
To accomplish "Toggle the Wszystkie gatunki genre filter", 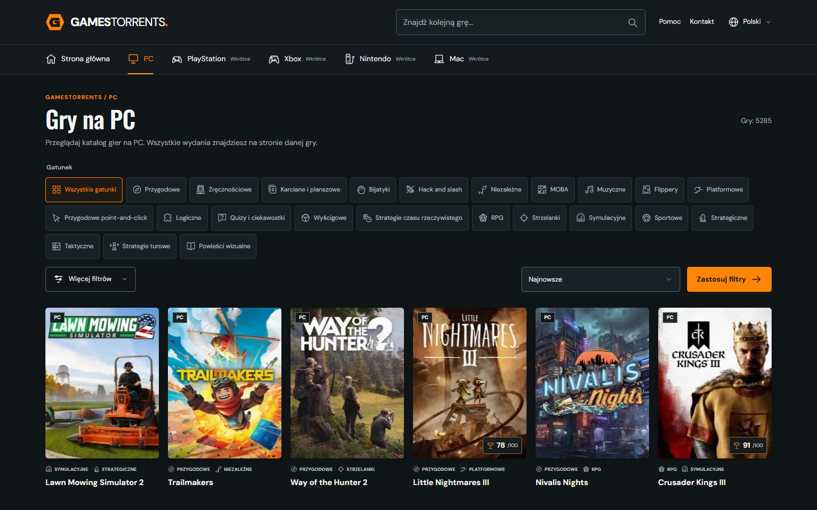I will (x=84, y=190).
